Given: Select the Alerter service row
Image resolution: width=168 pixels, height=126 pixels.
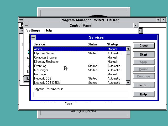Looking at the screenshot, I should coord(80,49).
